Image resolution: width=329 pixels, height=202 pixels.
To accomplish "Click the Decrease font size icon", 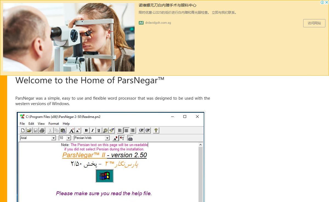I will pos(78,130).
